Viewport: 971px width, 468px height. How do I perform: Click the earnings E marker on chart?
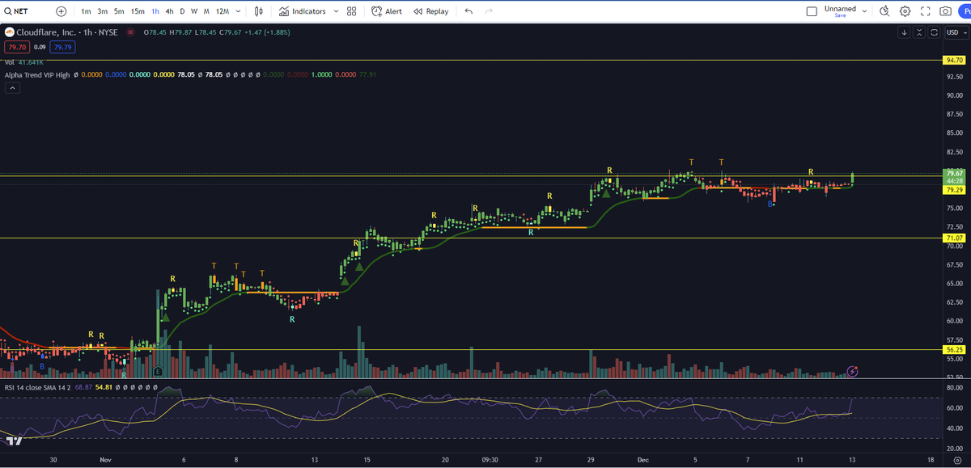(x=159, y=372)
